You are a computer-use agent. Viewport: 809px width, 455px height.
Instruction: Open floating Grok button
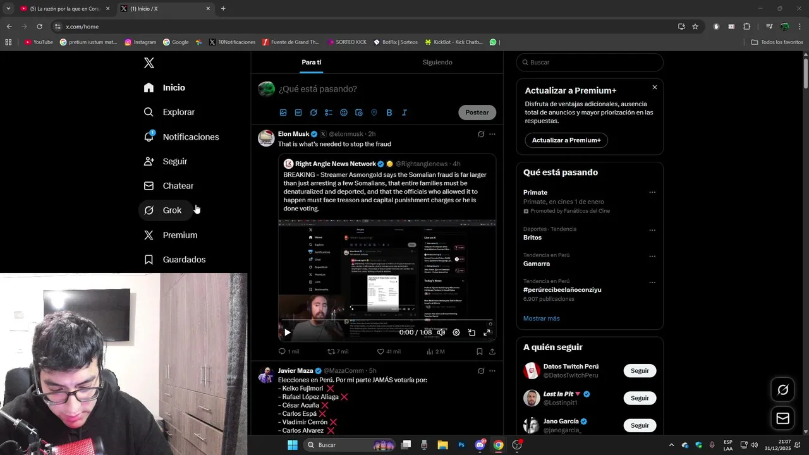pyautogui.click(x=783, y=390)
